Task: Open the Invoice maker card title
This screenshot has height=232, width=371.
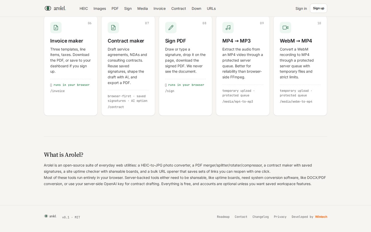Action: [66, 41]
